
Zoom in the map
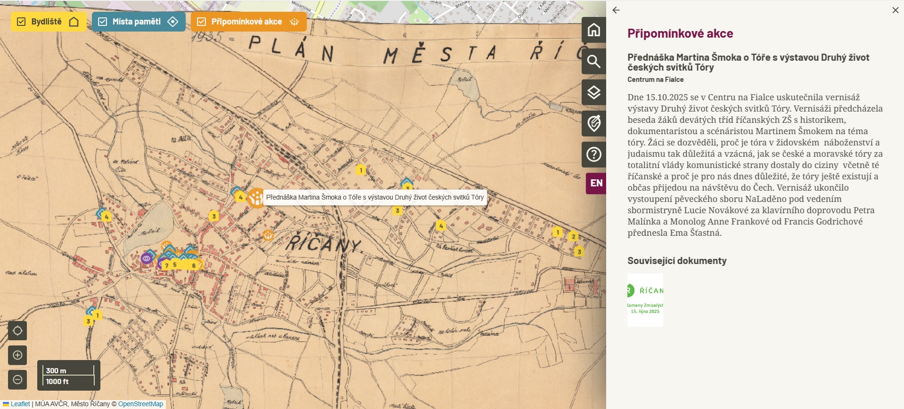click(x=17, y=355)
